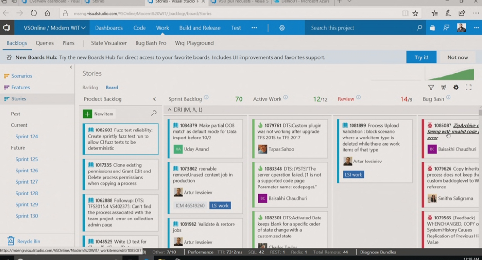Screen dimensions: 482x260
Task: Open Sprint 124 iteration
Action: (27, 136)
